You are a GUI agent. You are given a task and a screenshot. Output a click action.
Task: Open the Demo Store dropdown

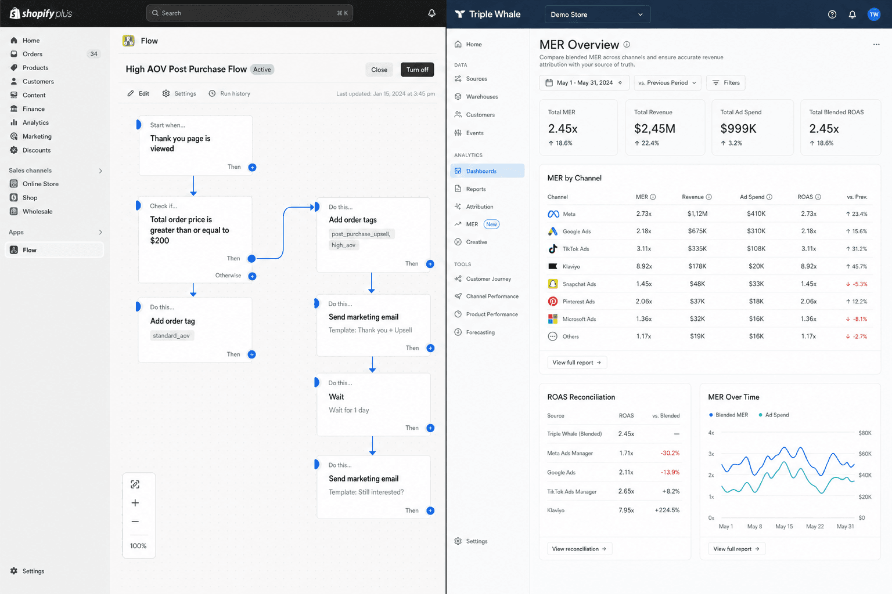coord(597,15)
